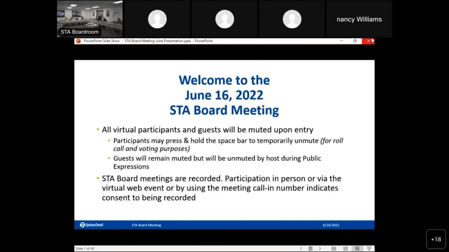Image resolution: width=449 pixels, height=252 pixels.
Task: Restore the PowerPoint Slide Show window
Action: point(355,41)
